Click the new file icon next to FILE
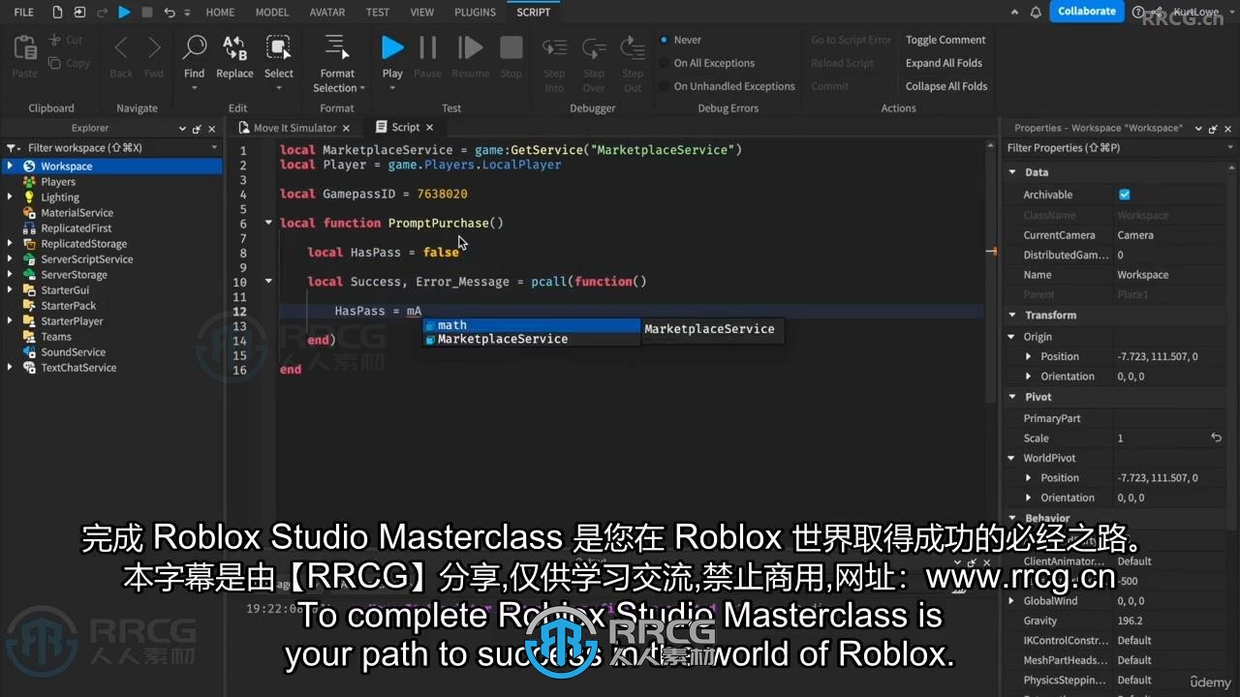This screenshot has width=1240, height=697. (x=57, y=12)
